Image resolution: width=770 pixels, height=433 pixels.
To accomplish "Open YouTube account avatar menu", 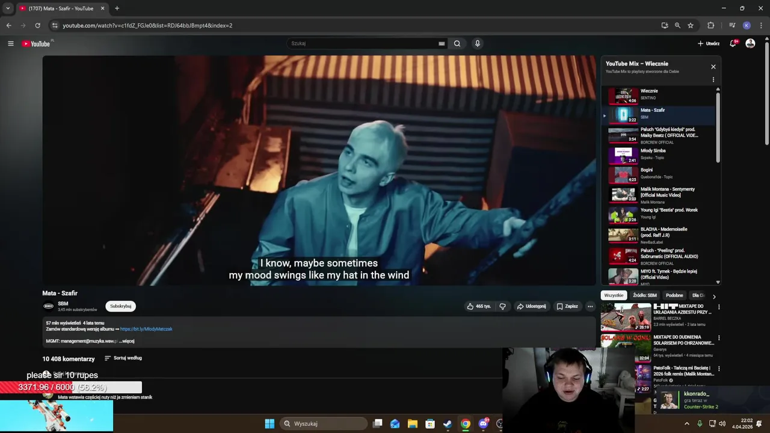I will 750,43.
